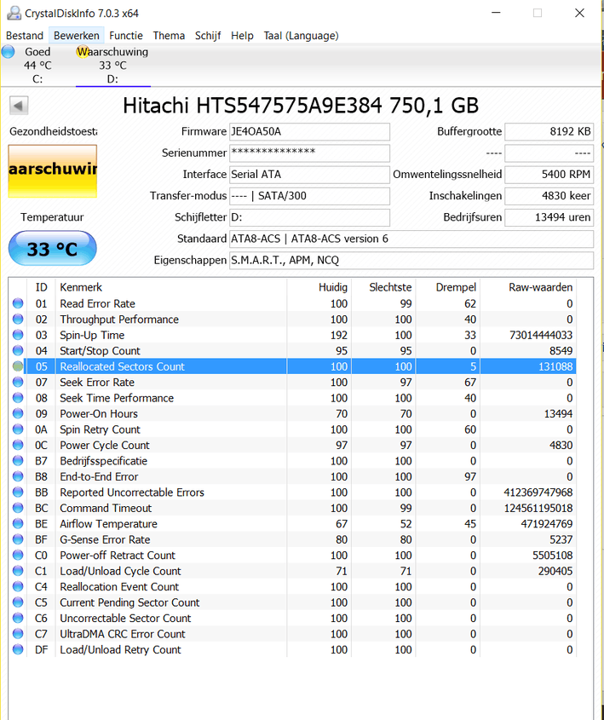Click the status icon for Power Cycle Count

18,445
